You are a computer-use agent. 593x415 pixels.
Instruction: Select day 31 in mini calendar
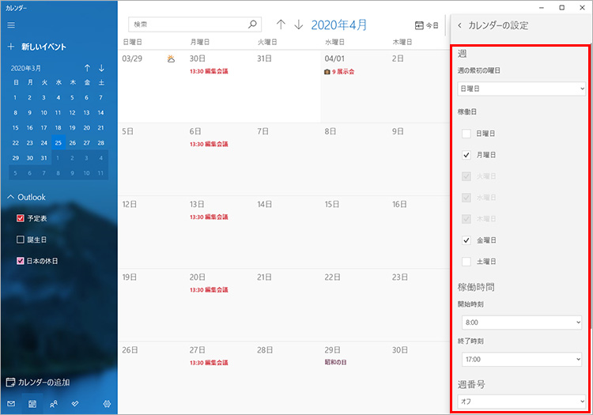[43, 158]
